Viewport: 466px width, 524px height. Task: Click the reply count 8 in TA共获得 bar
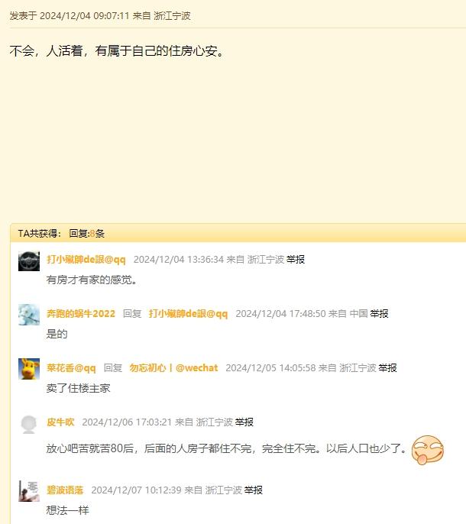pyautogui.click(x=92, y=234)
